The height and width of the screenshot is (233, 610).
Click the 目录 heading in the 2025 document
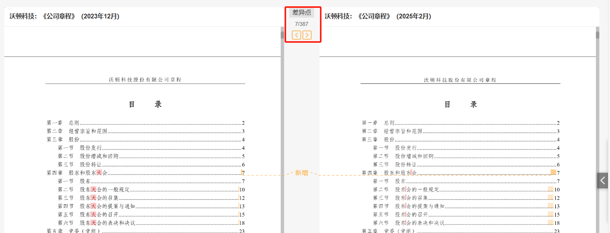pyautogui.click(x=461, y=104)
